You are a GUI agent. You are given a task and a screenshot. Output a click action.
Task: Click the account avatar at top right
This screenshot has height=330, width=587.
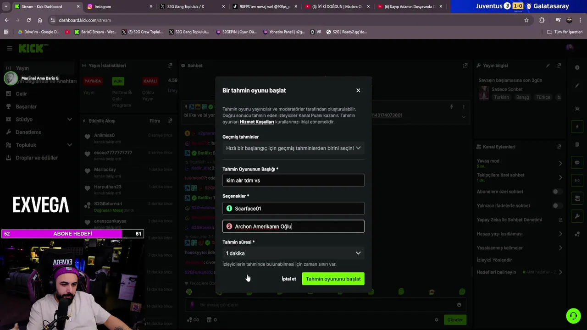point(570,48)
